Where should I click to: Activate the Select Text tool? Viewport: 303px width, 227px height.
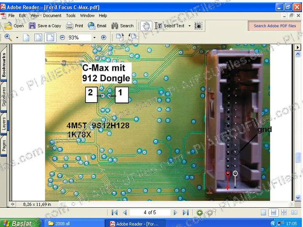coord(170,26)
